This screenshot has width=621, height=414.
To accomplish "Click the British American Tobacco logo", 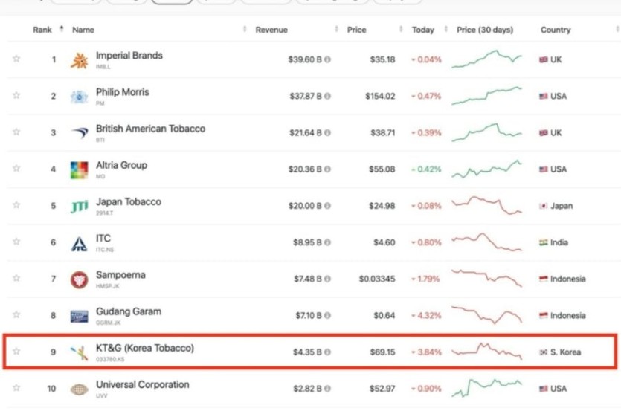I will tap(79, 133).
